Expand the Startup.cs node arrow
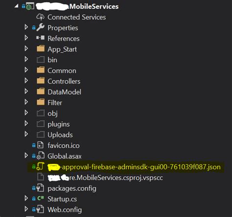The width and height of the screenshot is (232, 217). click(x=26, y=198)
